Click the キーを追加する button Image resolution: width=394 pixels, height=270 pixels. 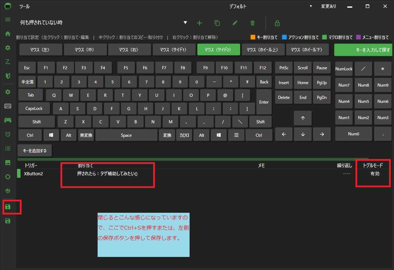[35, 151]
